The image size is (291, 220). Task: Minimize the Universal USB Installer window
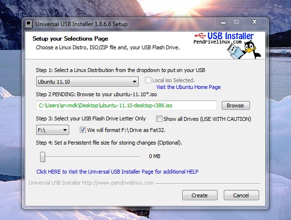223,22
